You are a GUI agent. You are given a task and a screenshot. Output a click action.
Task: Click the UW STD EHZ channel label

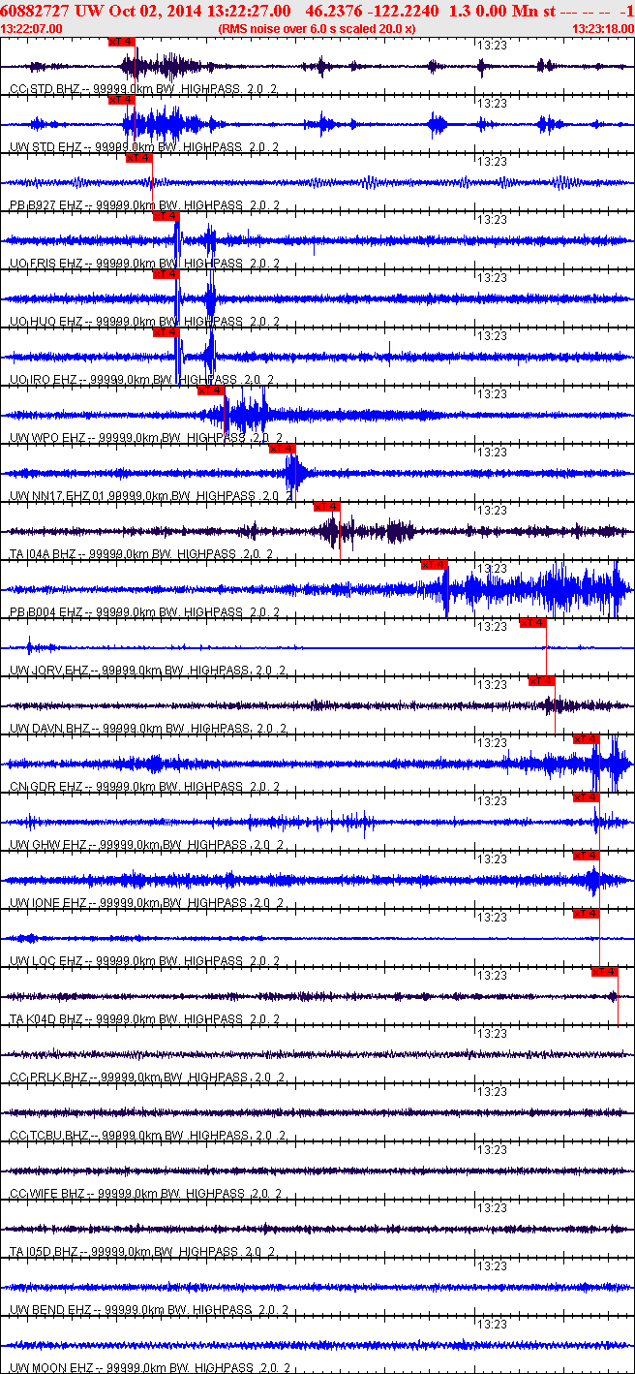point(143,147)
